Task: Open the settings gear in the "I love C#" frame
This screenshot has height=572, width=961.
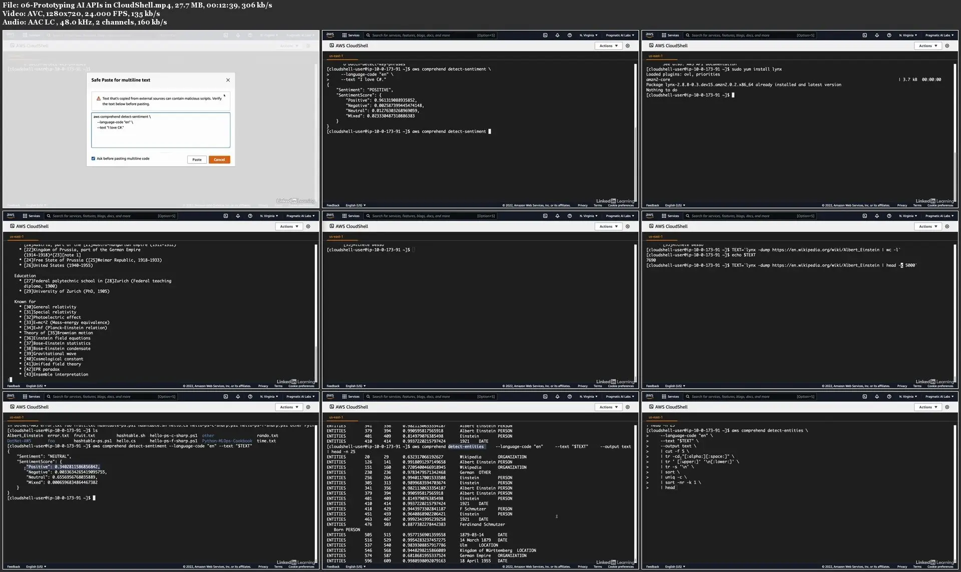Action: click(627, 46)
